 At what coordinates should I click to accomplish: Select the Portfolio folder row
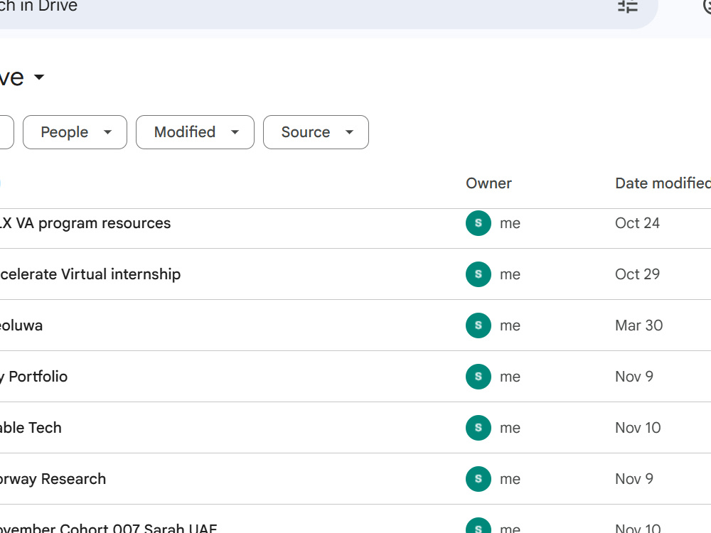tap(355, 377)
